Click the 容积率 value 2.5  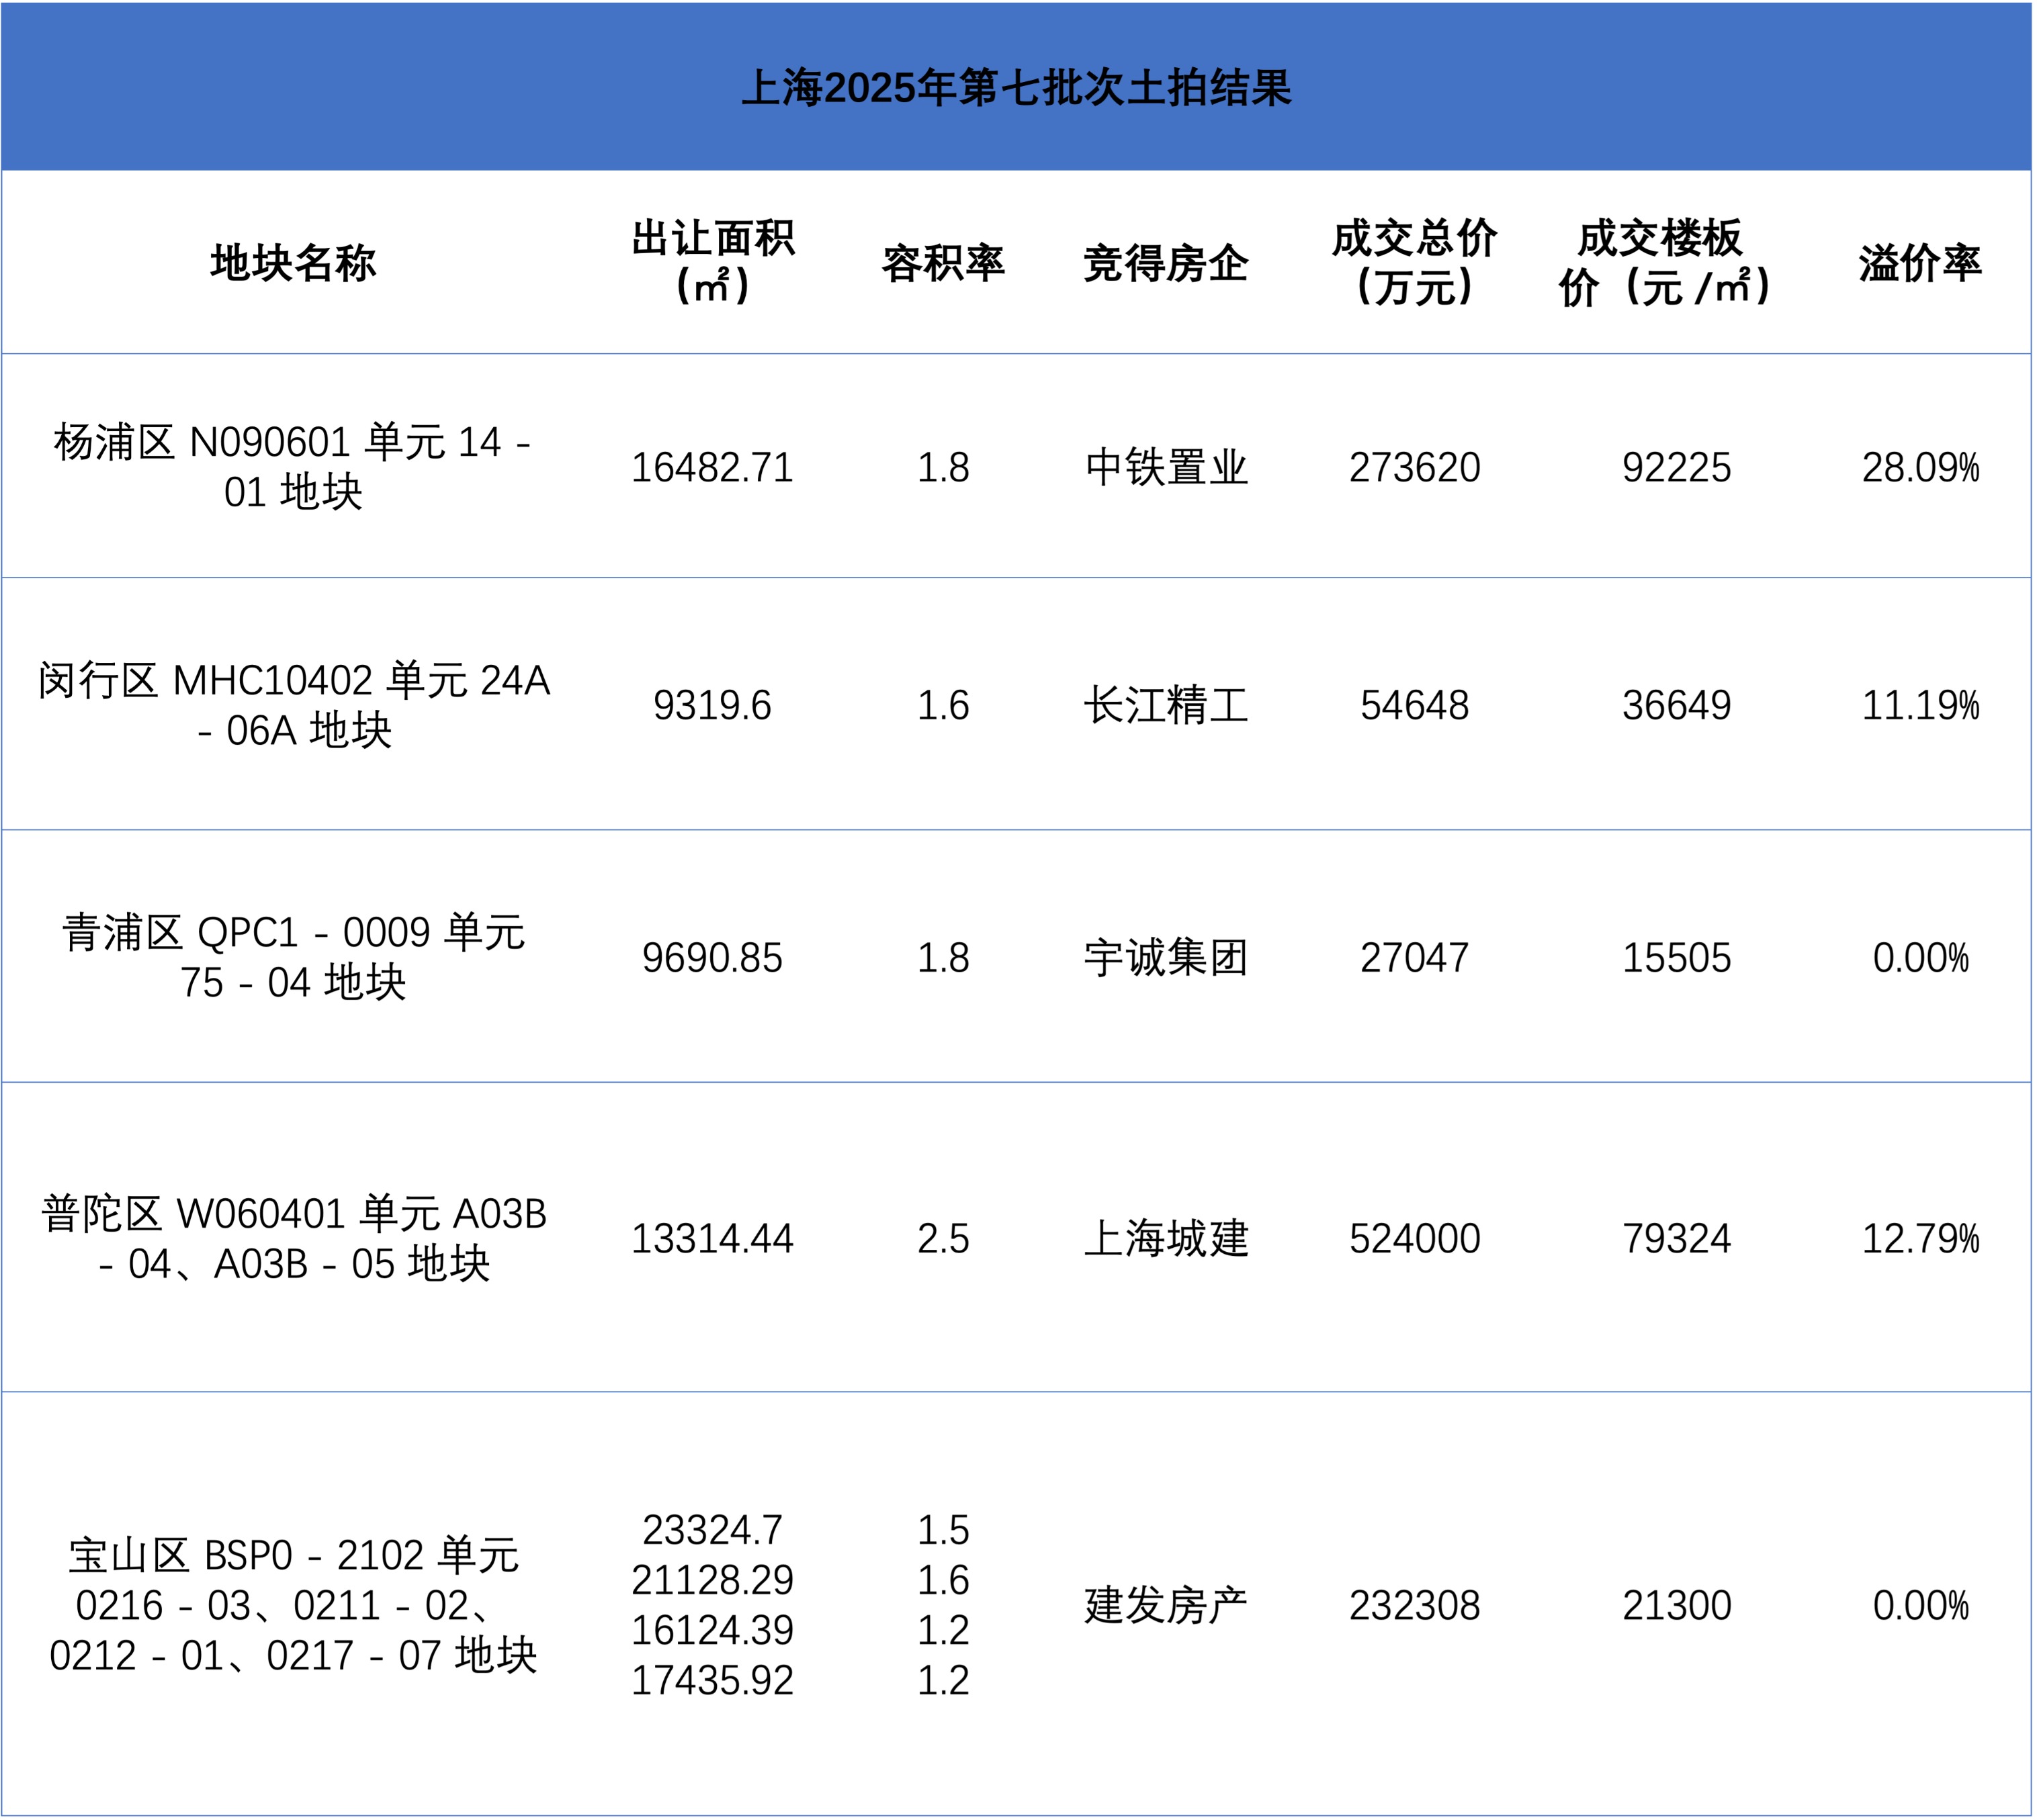point(943,1239)
